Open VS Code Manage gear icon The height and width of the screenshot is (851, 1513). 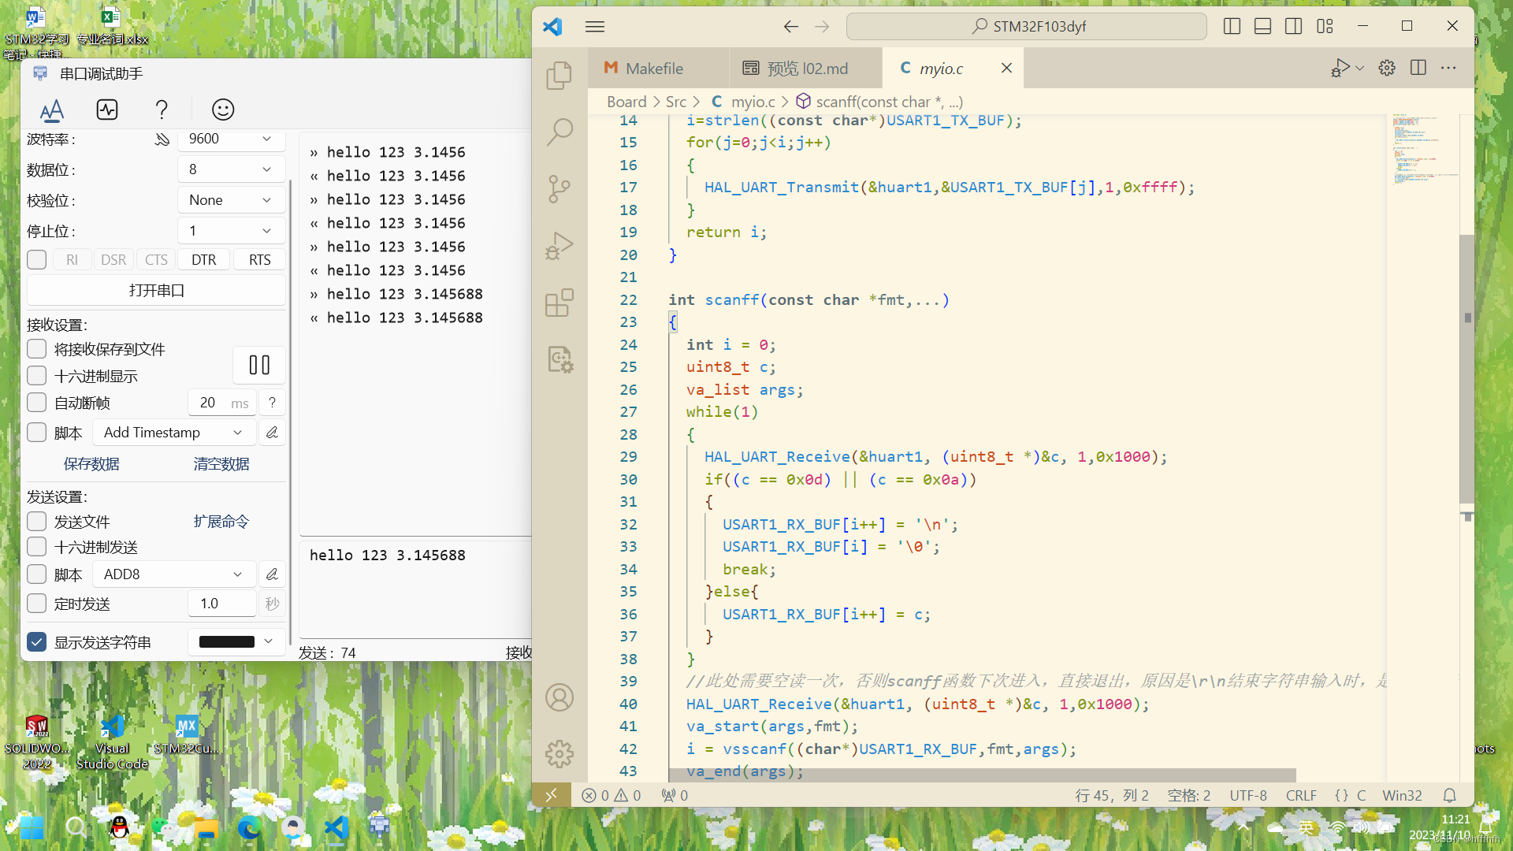click(x=559, y=754)
